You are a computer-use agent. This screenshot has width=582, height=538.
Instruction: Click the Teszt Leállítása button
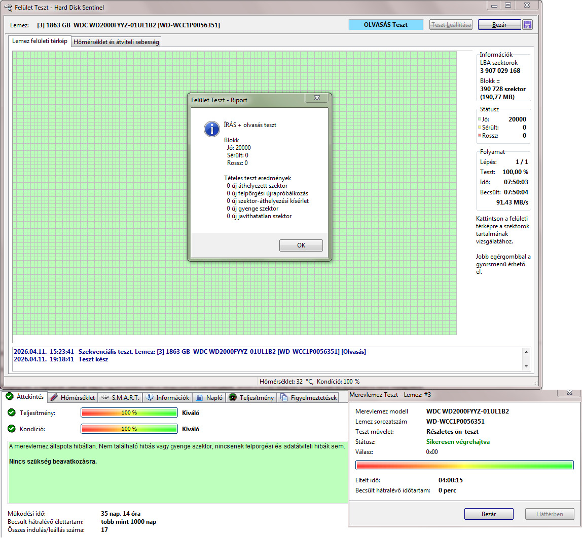coord(451,25)
